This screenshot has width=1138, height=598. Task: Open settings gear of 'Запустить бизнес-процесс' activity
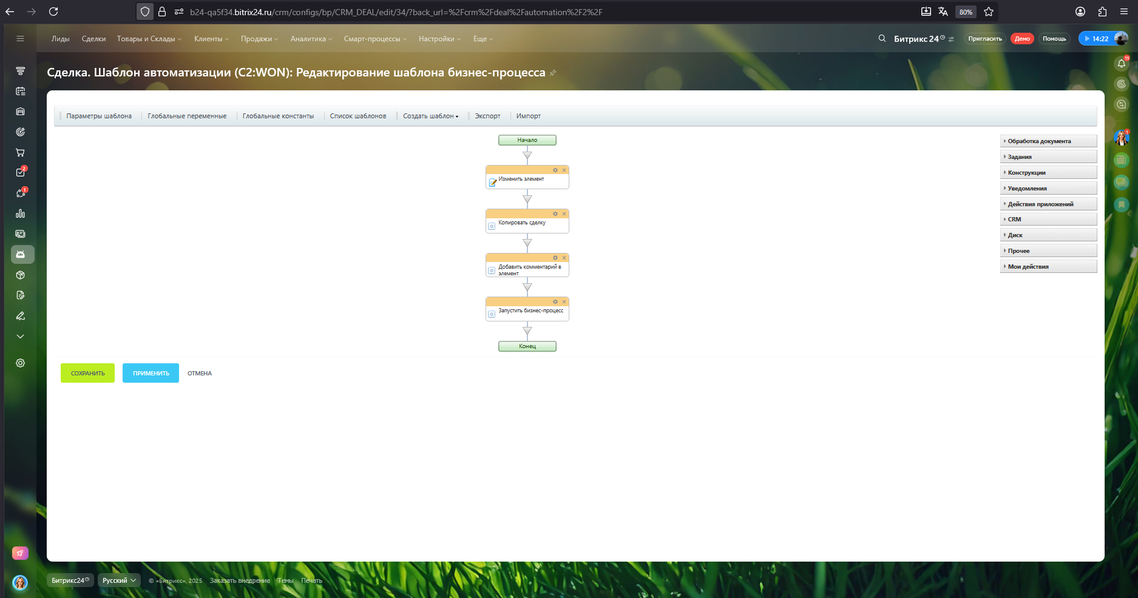click(555, 302)
